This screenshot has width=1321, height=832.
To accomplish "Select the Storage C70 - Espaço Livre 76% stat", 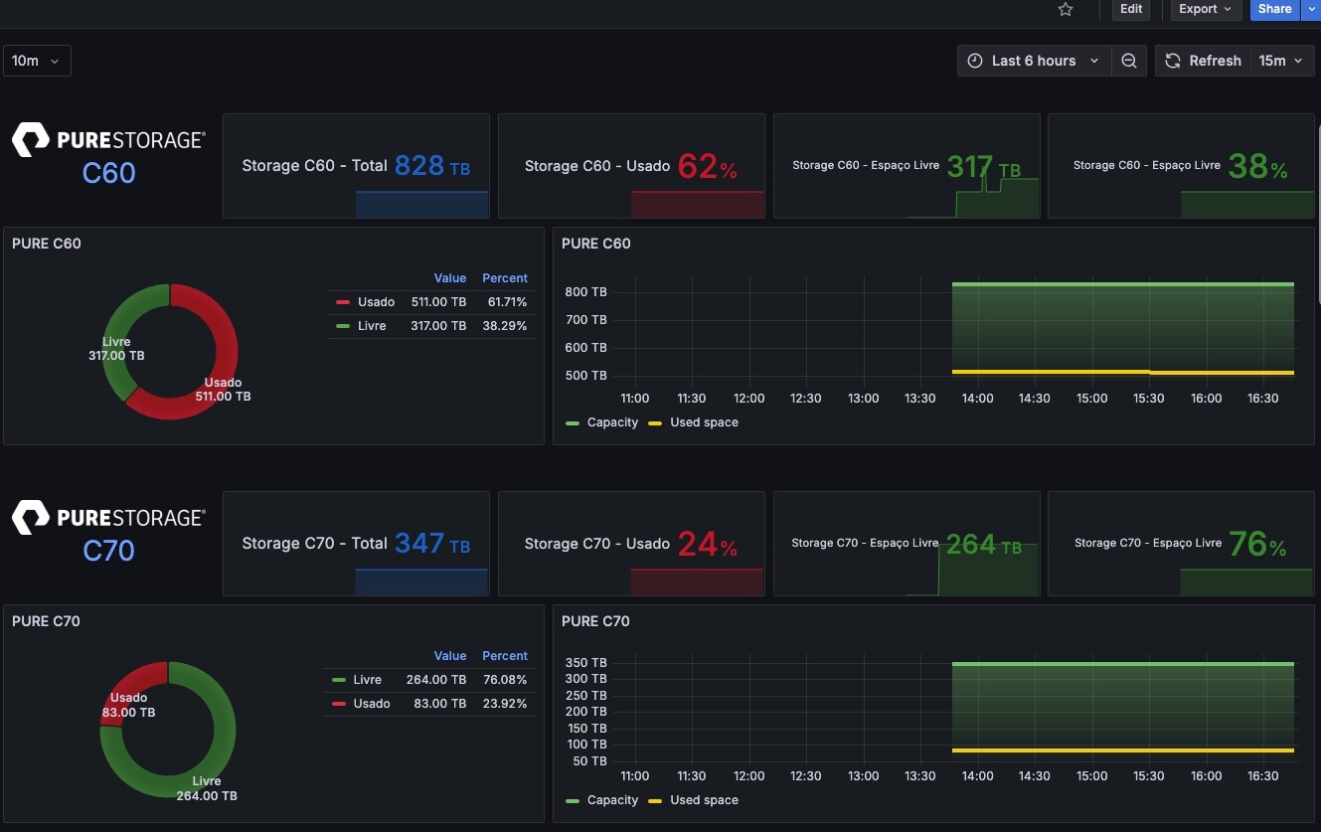I will [1181, 544].
